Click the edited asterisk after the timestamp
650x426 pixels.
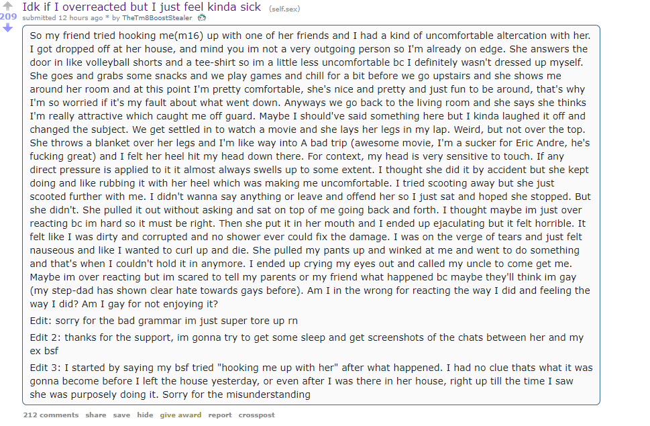click(107, 18)
